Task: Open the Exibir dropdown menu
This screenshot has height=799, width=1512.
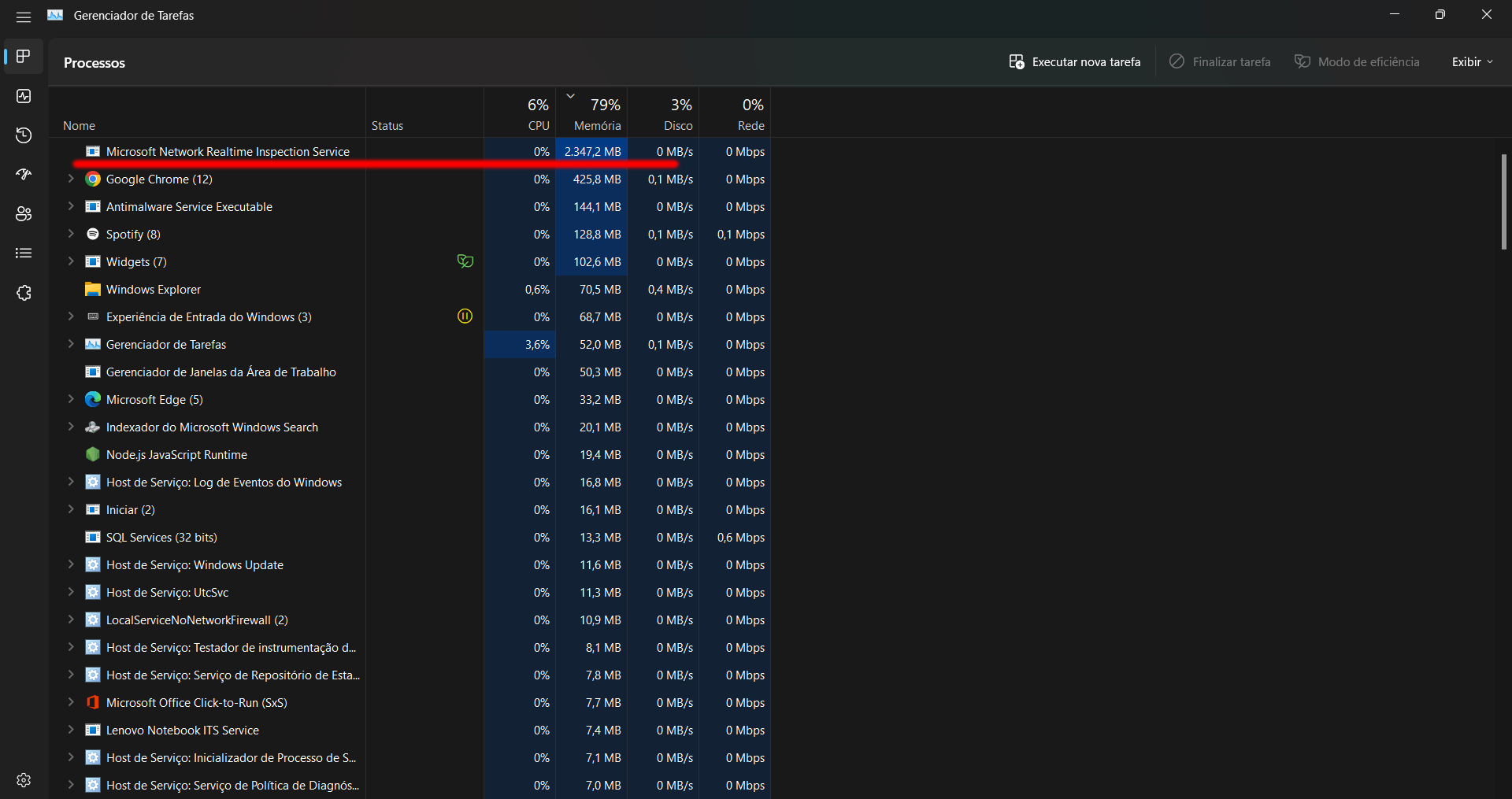Action: (1472, 62)
